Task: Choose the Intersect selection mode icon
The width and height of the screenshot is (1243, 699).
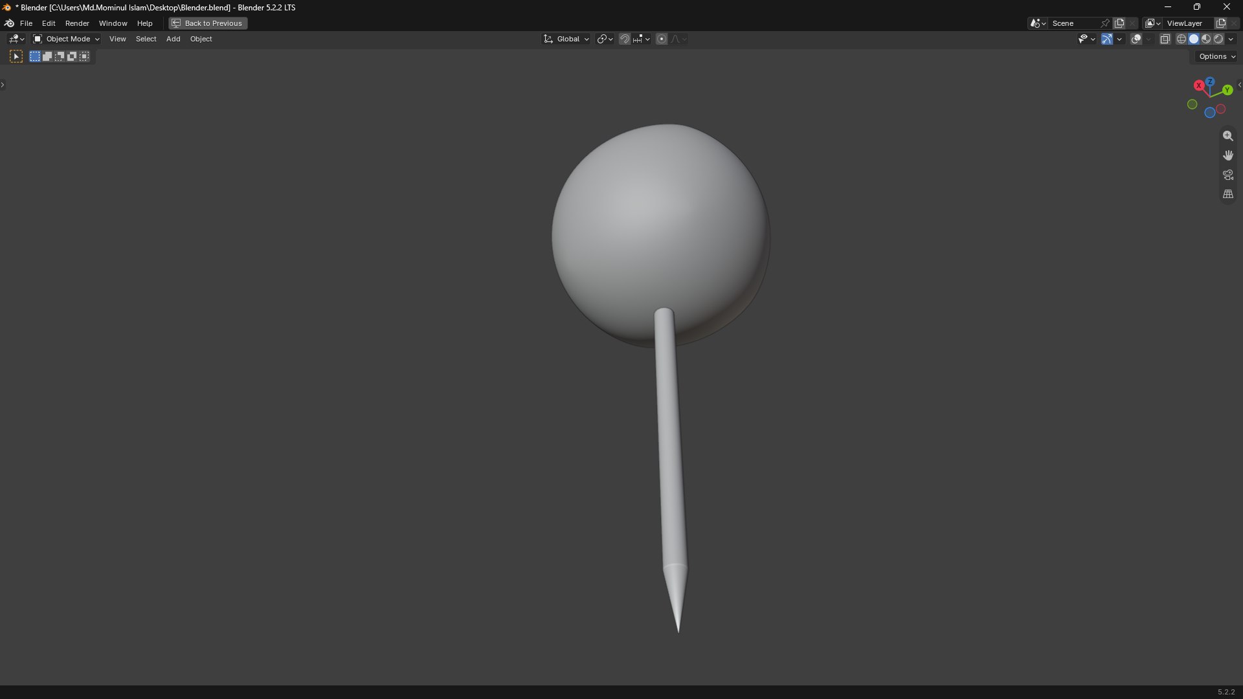Action: pyautogui.click(x=84, y=56)
